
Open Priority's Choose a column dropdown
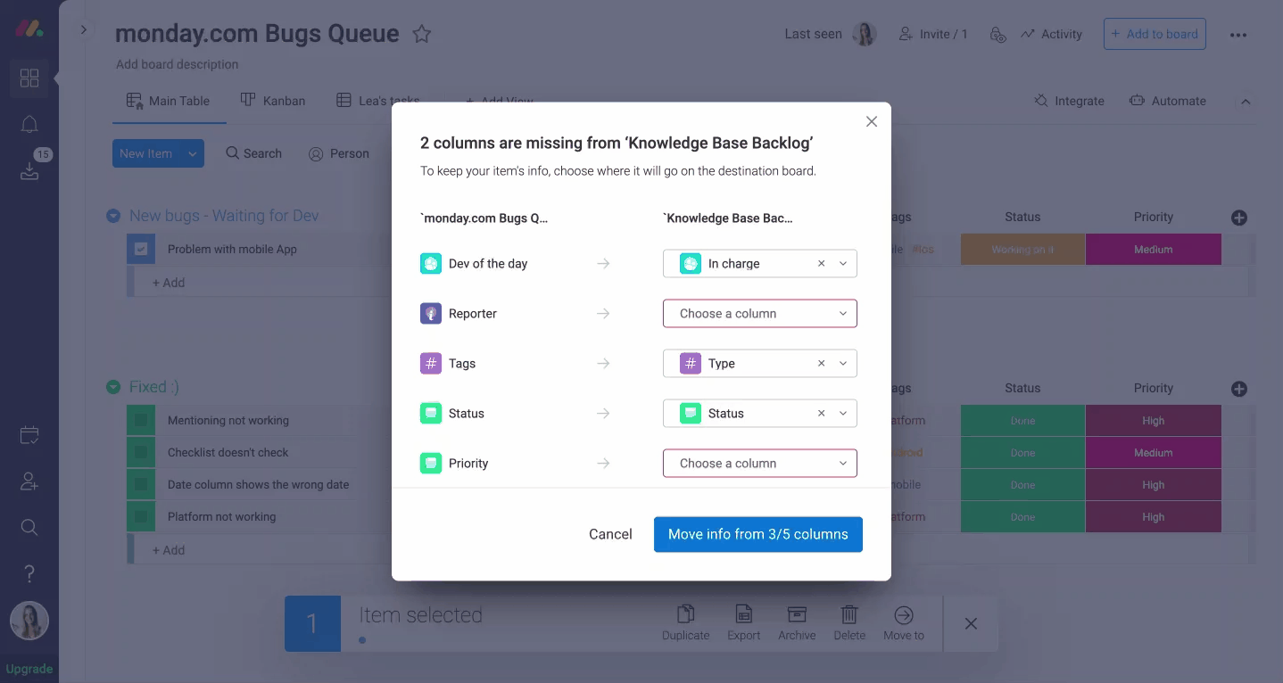click(760, 464)
